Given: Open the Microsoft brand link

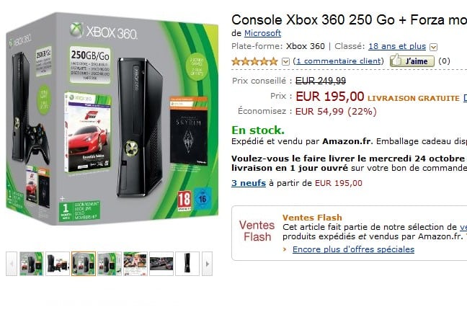Looking at the screenshot, I should [262, 33].
